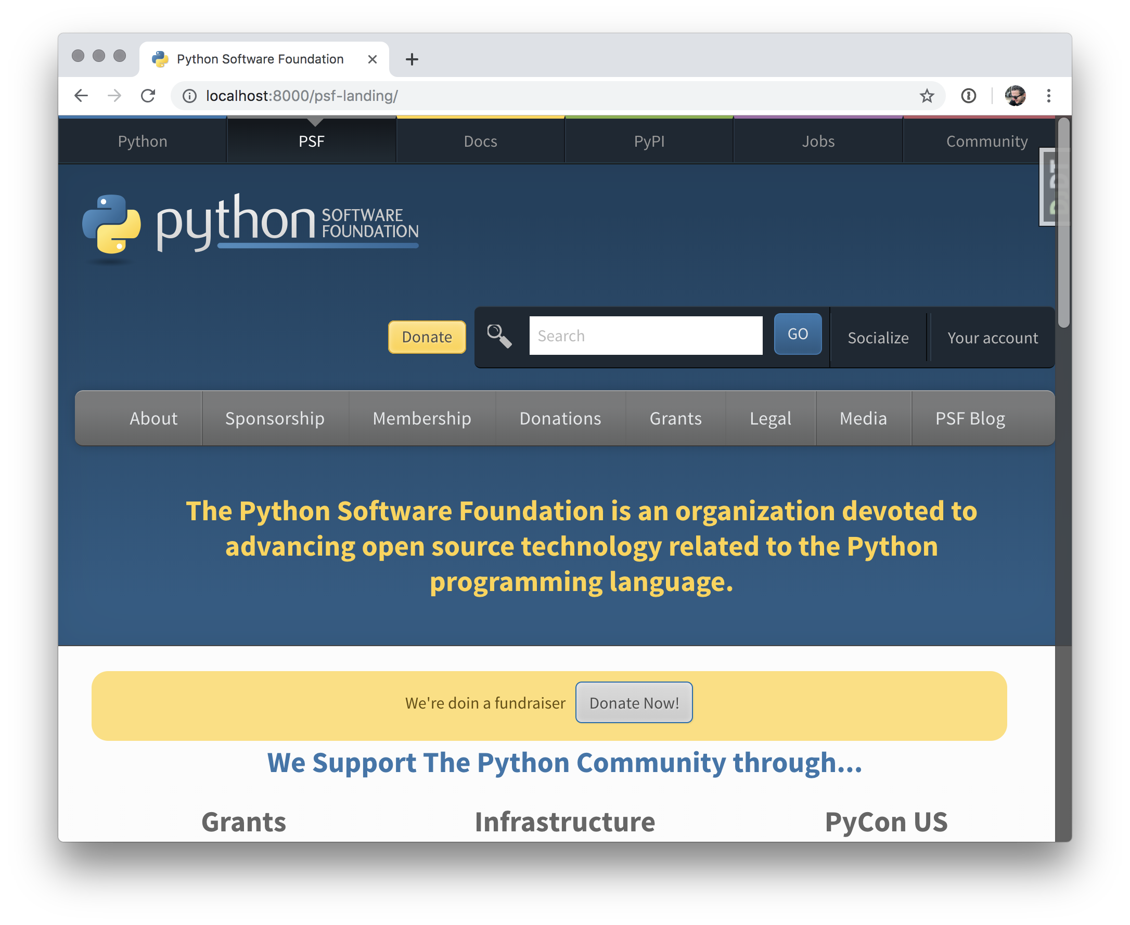
Task: Click the magnifying glass search icon
Action: click(x=499, y=336)
